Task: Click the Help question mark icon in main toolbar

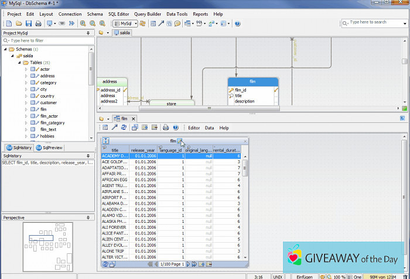Action: 237,24
